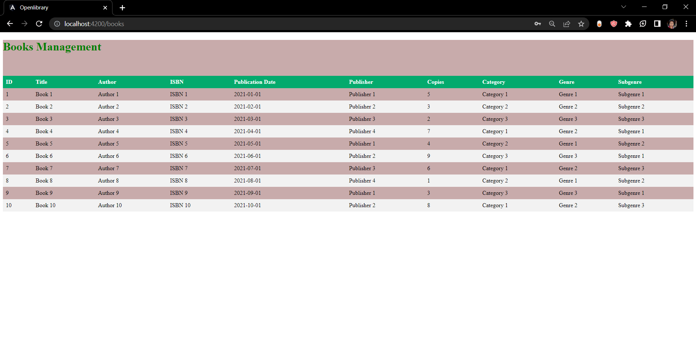
Task: Reload the books page
Action: [39, 24]
